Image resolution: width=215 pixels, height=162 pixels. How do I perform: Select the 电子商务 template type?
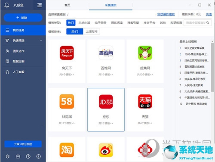[101, 23]
